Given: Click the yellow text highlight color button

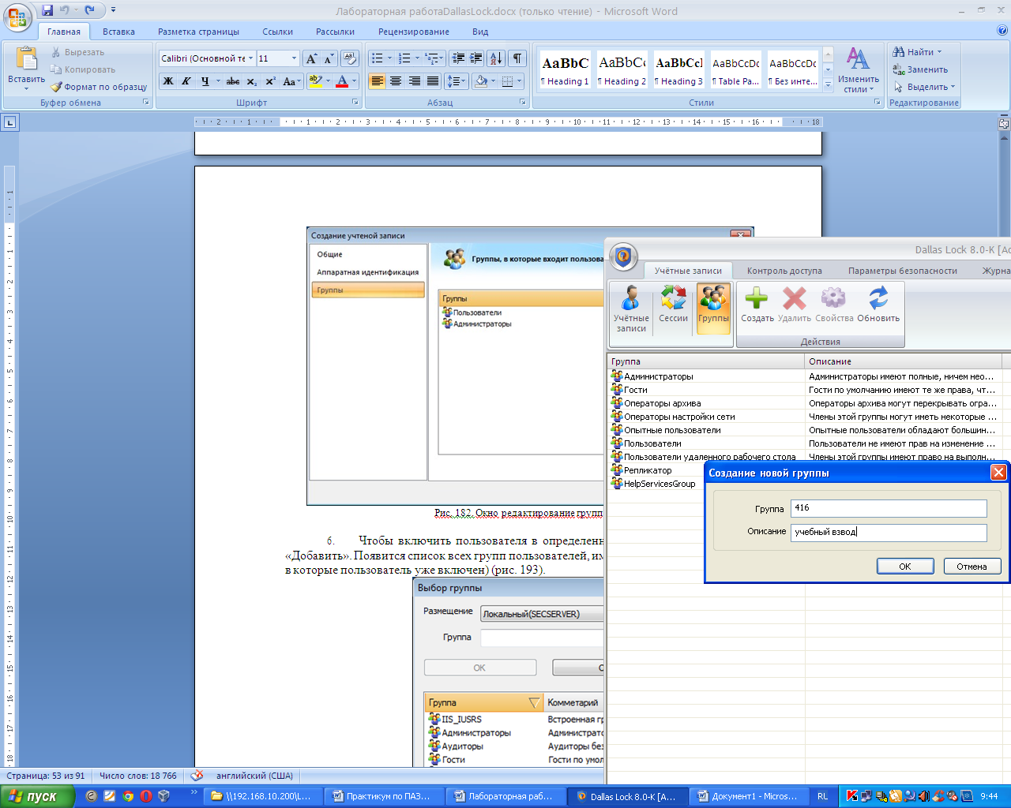Looking at the screenshot, I should pos(315,81).
